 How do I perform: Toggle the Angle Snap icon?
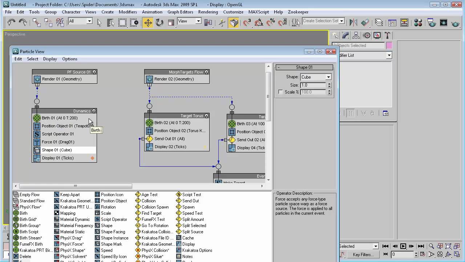(259, 23)
